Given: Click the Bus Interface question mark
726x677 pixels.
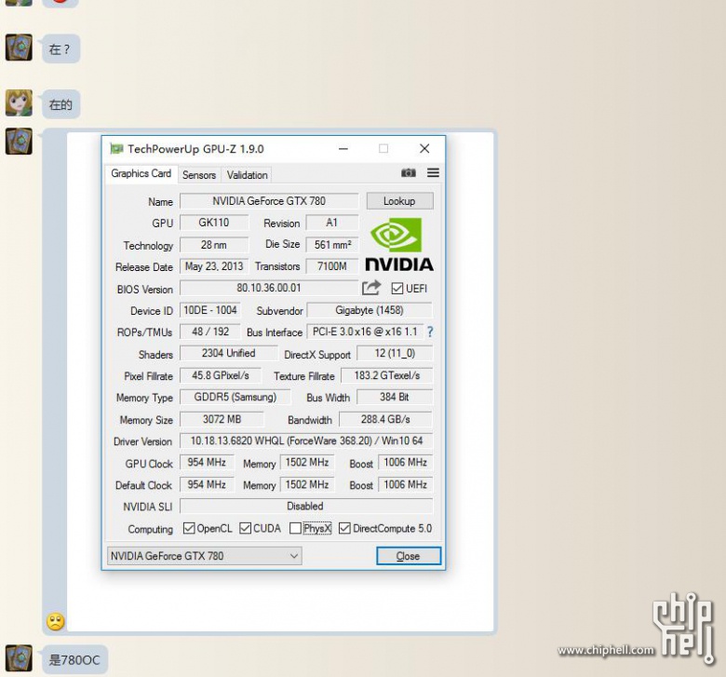Looking at the screenshot, I should (x=430, y=332).
